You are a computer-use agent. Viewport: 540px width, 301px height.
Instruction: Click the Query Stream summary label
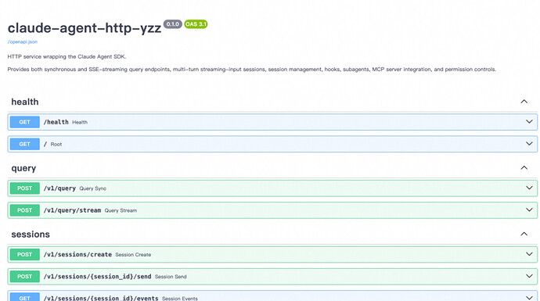(121, 210)
